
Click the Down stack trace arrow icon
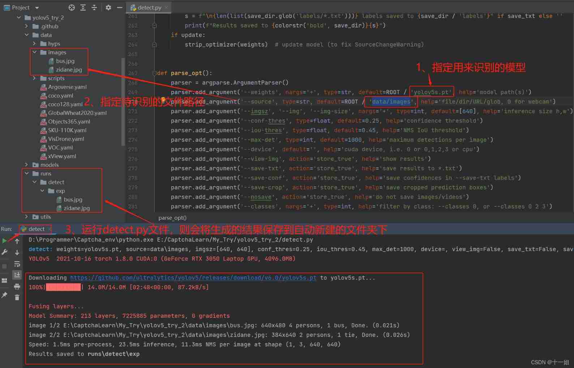click(17, 252)
